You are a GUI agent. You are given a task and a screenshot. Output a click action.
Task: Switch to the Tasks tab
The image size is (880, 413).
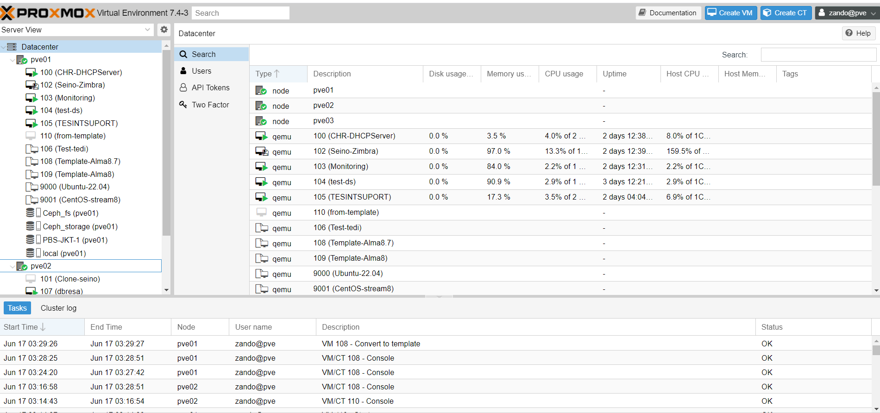(x=17, y=308)
